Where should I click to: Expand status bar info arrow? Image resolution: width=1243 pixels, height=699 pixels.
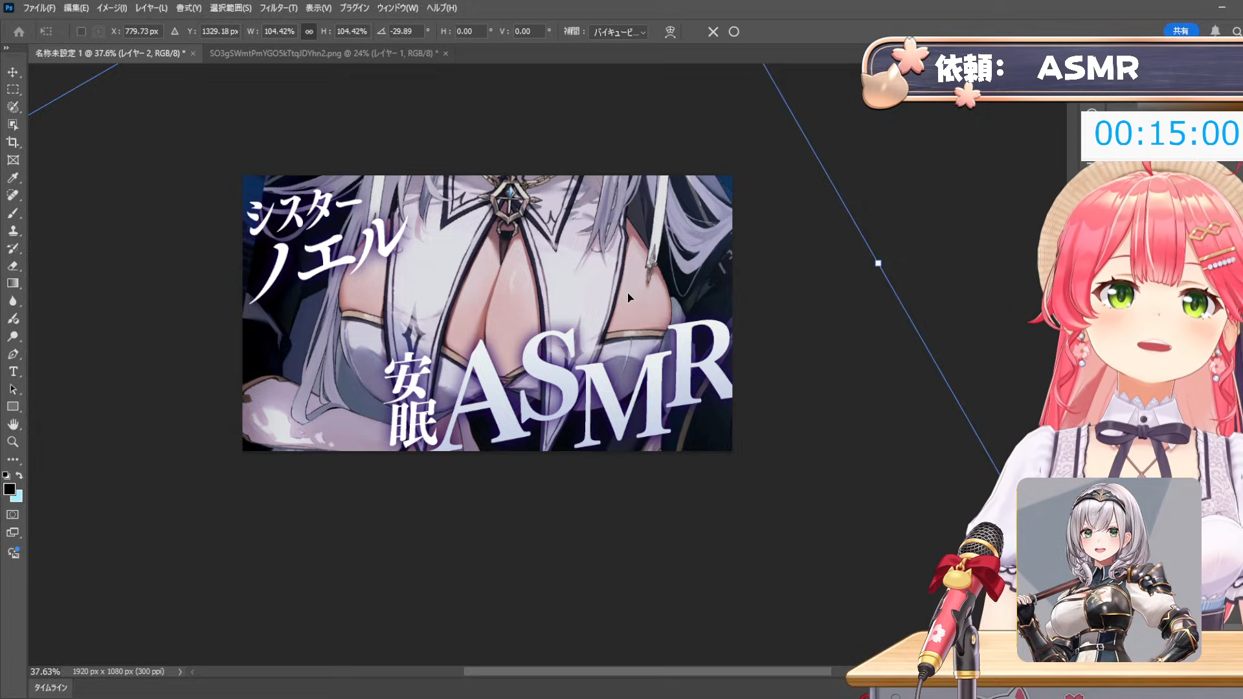180,672
